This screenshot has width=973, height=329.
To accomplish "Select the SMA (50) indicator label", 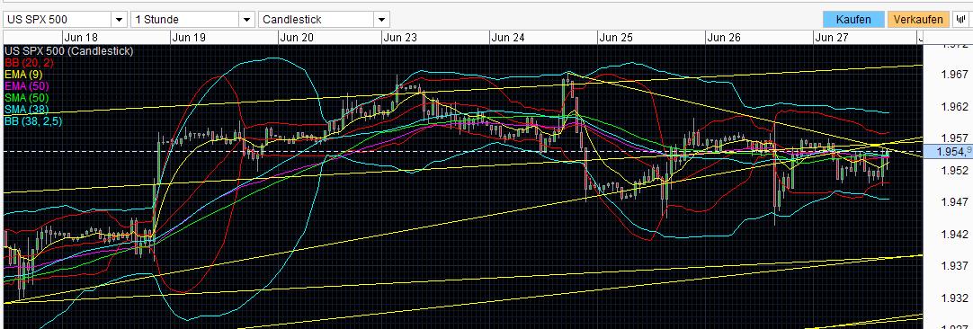I will [x=26, y=97].
